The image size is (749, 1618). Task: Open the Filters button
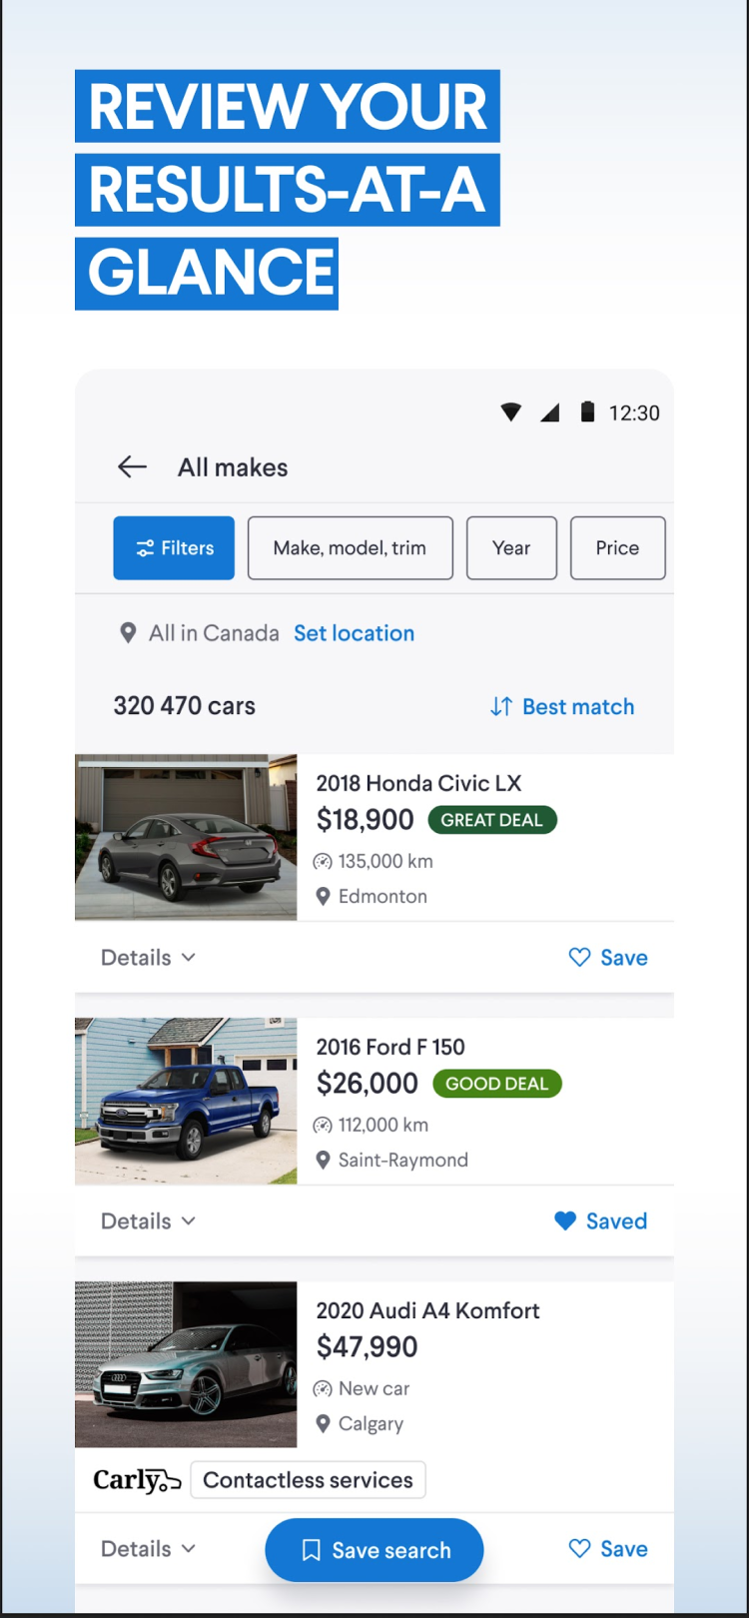click(174, 548)
